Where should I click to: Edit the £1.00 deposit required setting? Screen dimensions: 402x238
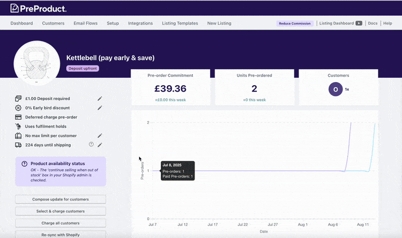coord(99,98)
